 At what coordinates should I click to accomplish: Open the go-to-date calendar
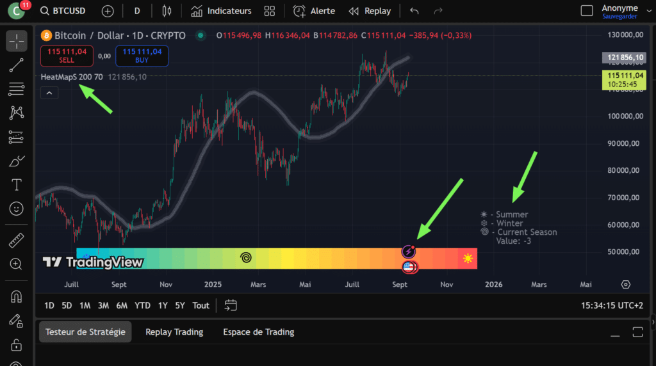click(231, 305)
